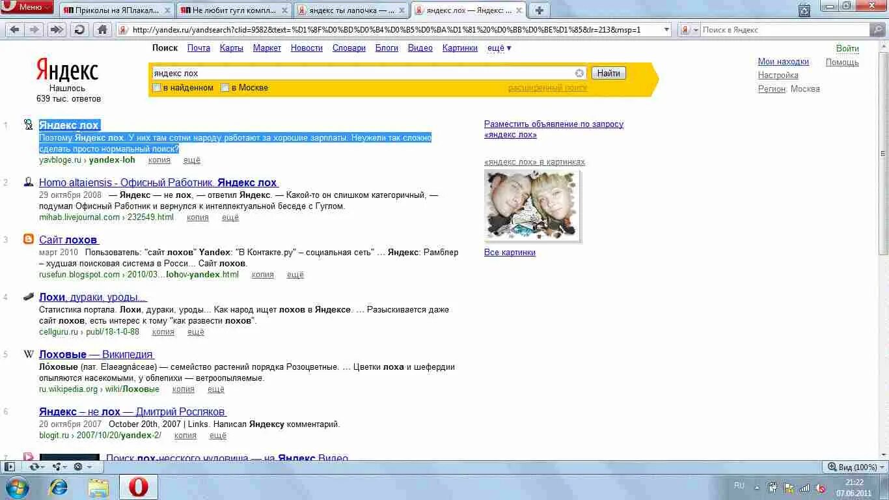Open the Яндекс лох first result title
889x500 pixels.
coord(69,125)
